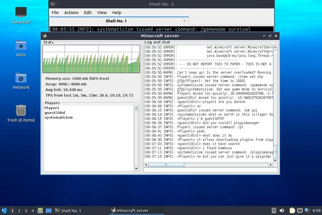Launch the file manager from the taskbar

[40, 211]
